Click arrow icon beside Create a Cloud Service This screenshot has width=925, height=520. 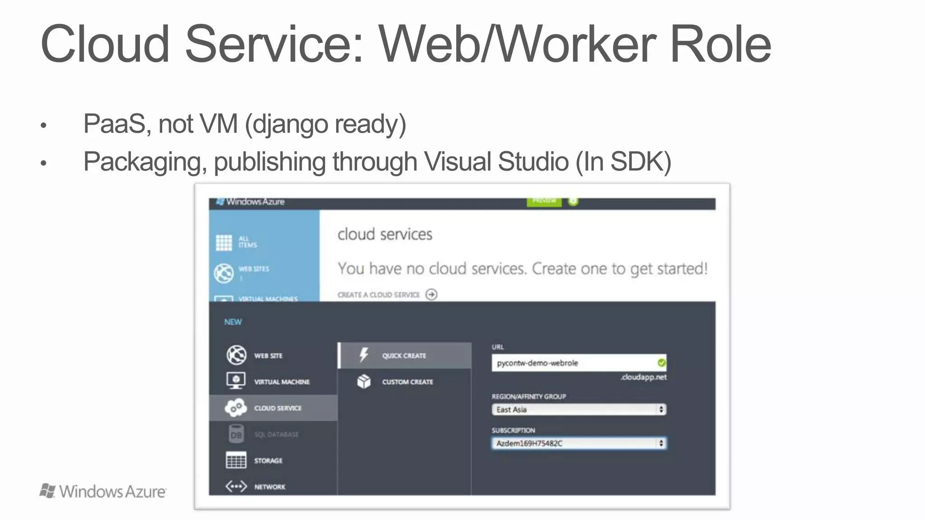coord(431,295)
